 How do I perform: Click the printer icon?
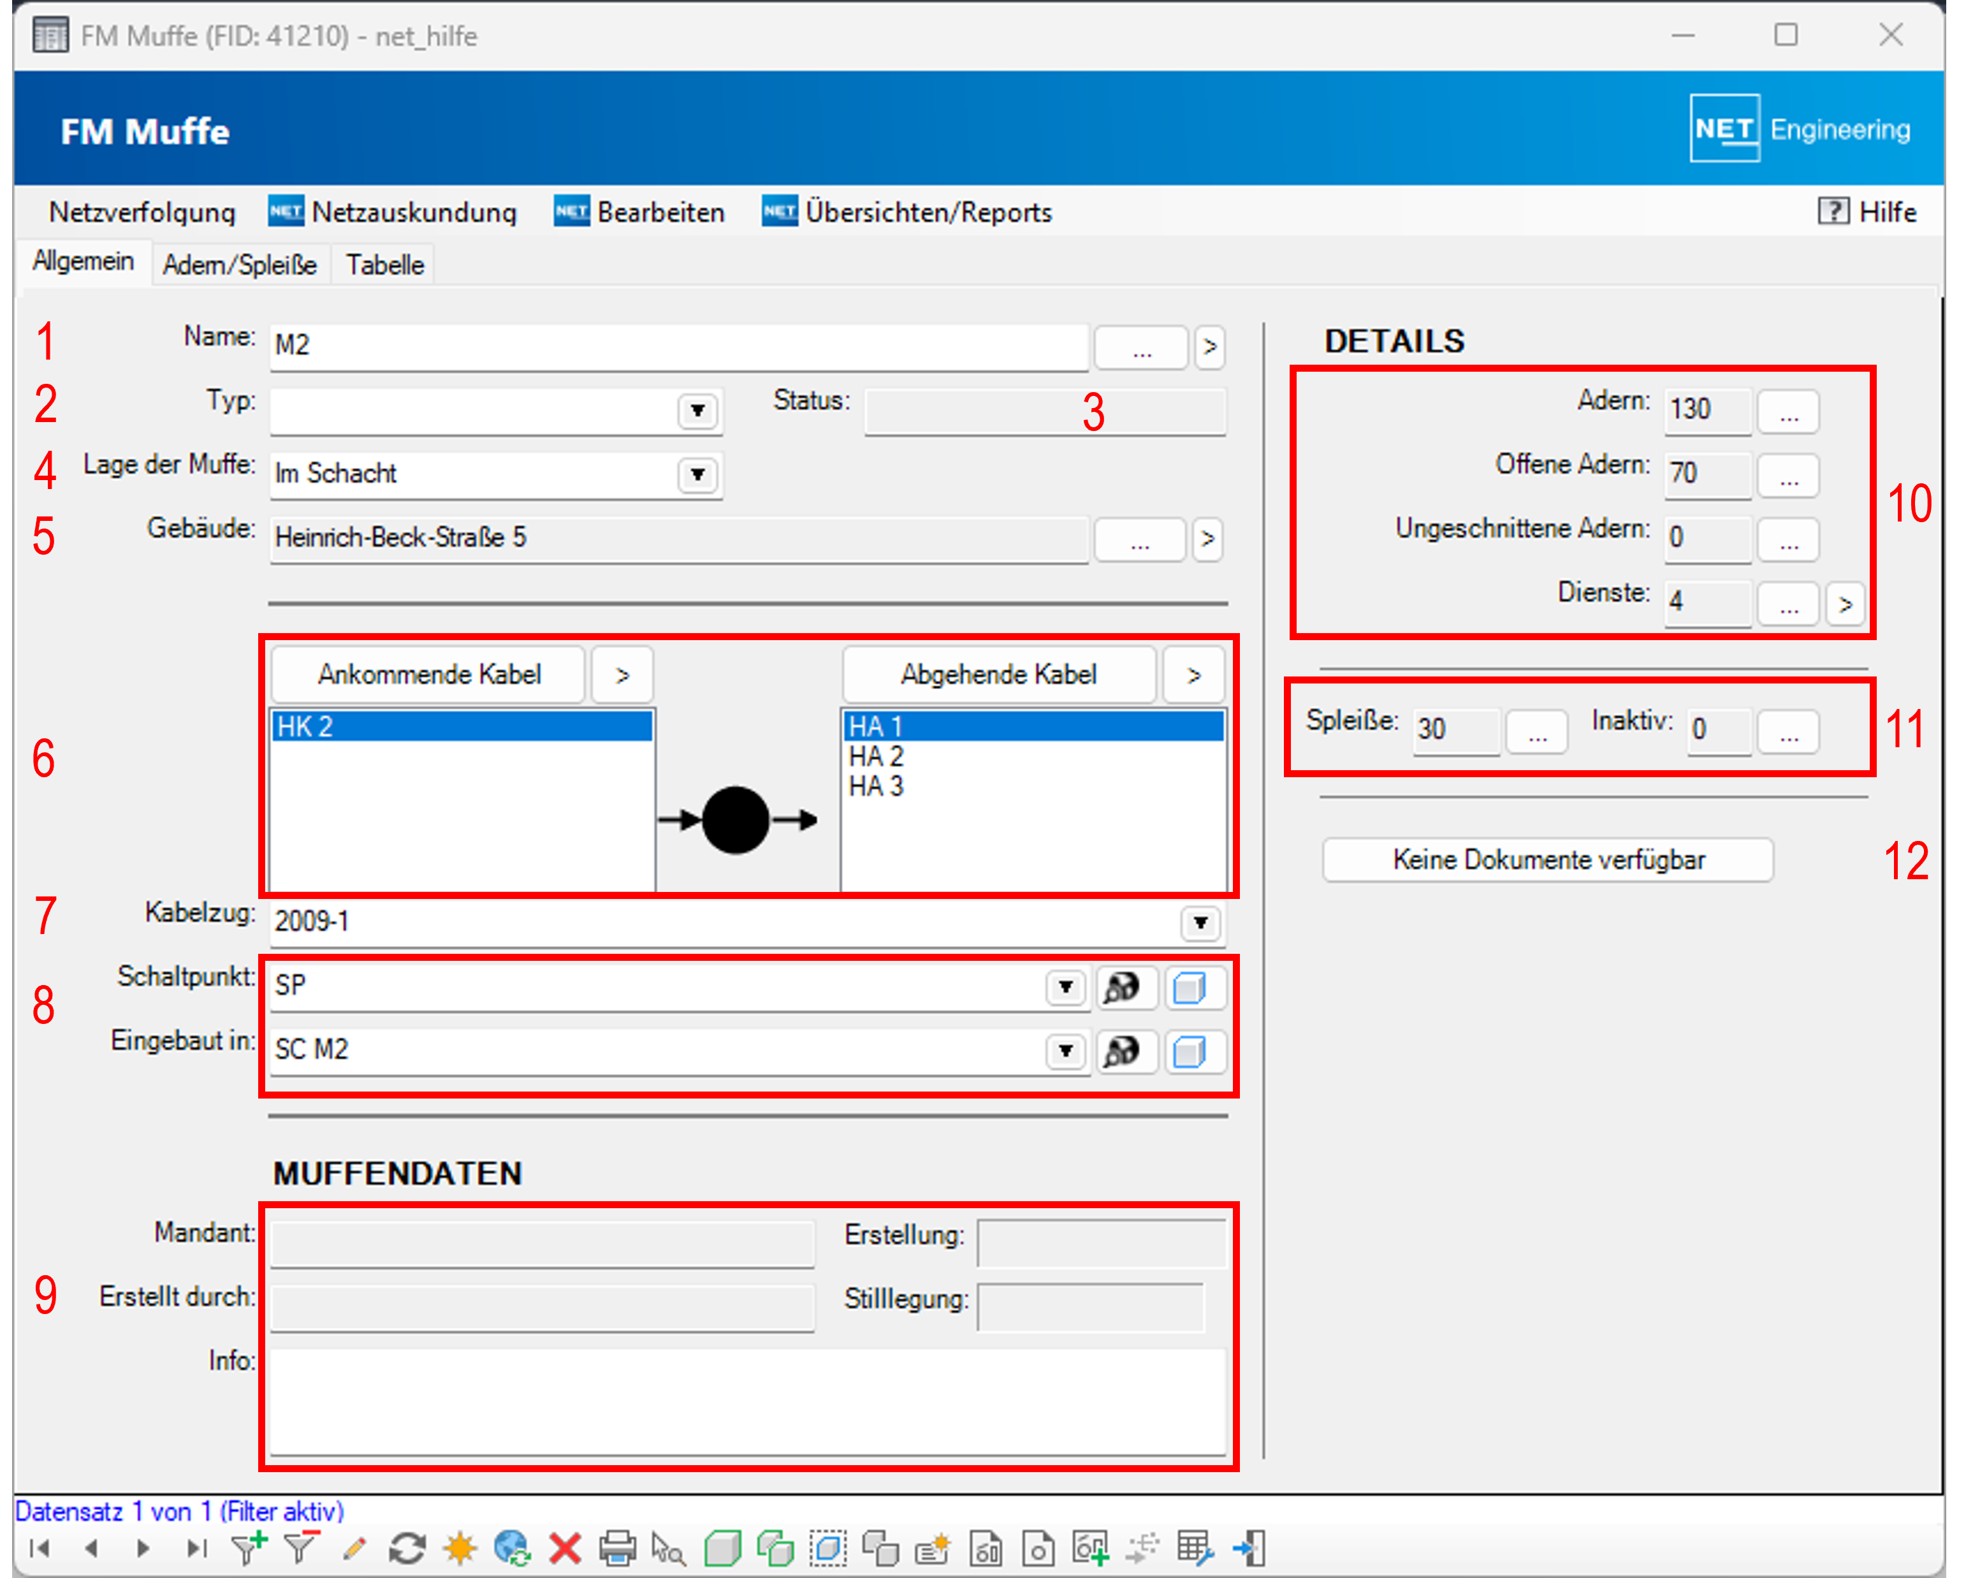tap(617, 1548)
